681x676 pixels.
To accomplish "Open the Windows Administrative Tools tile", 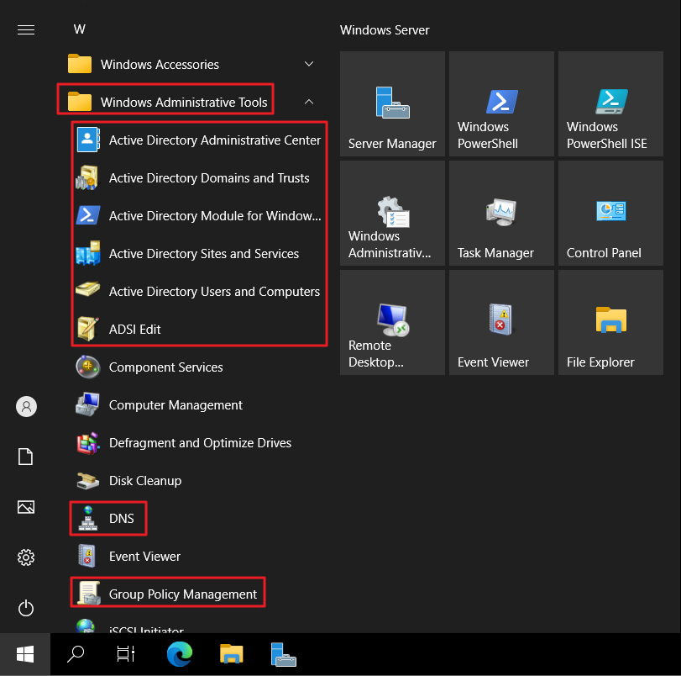I will (393, 214).
